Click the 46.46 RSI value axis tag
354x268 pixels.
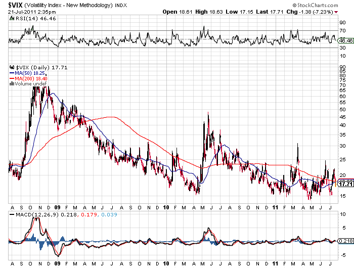point(346,40)
